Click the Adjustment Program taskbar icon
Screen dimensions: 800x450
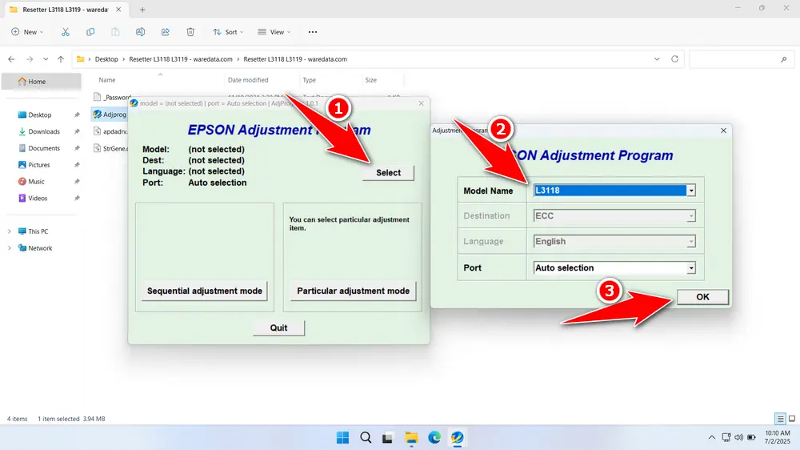pyautogui.click(x=457, y=438)
